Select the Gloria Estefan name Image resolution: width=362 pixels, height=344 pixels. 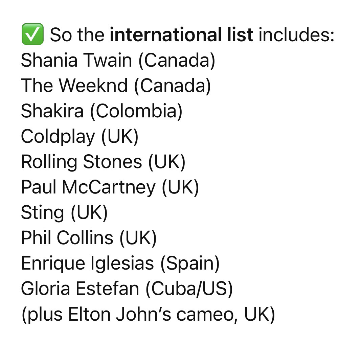click(80, 289)
